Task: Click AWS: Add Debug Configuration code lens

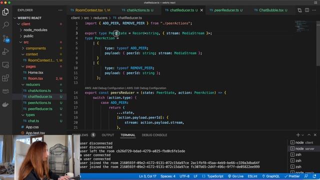Action: tap(104, 88)
